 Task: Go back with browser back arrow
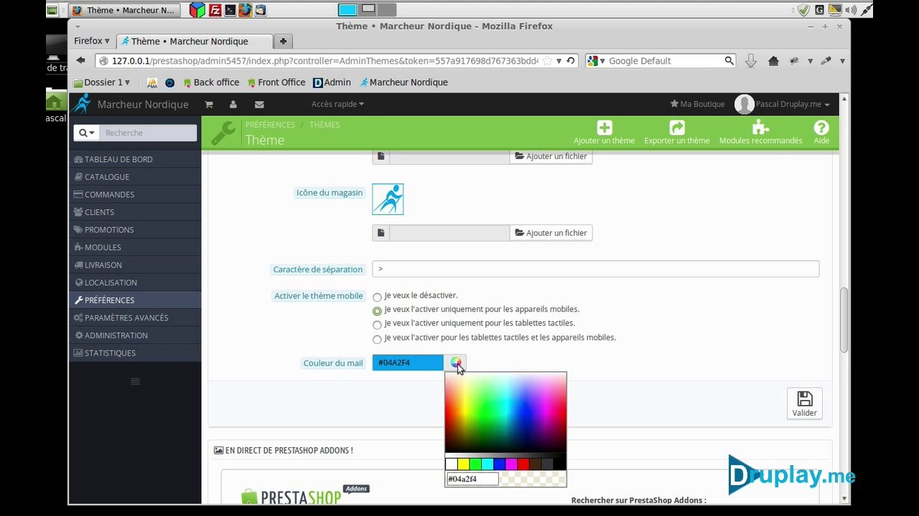click(x=80, y=61)
